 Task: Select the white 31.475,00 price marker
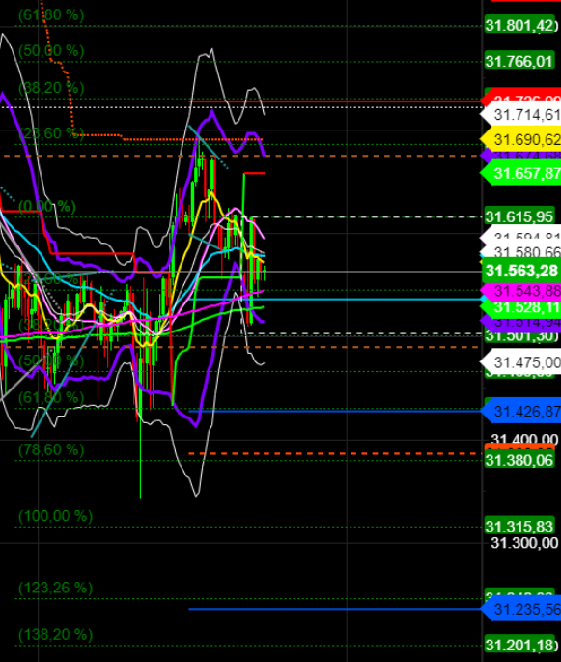[x=522, y=362]
